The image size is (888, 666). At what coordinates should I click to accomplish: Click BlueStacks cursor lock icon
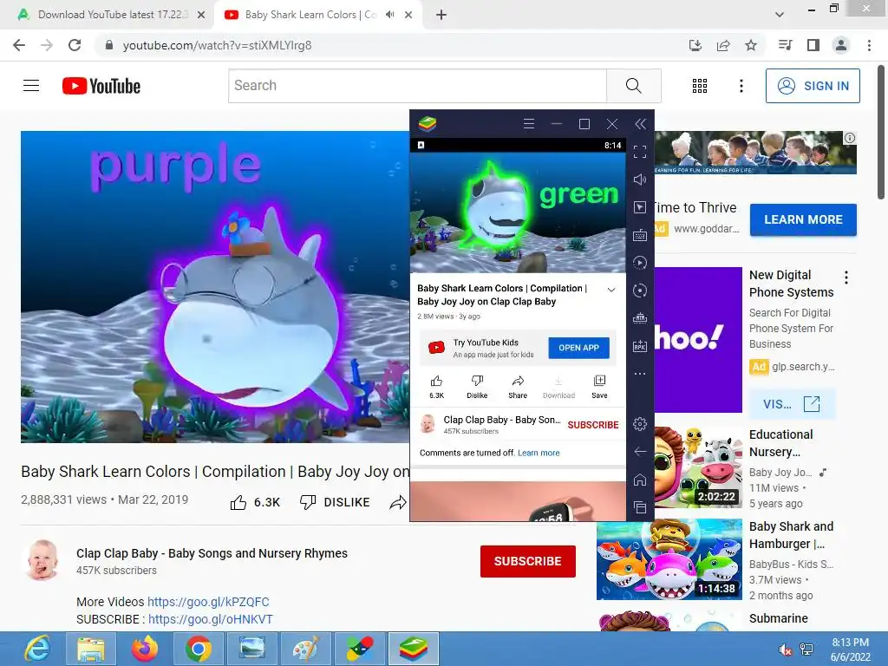[640, 207]
